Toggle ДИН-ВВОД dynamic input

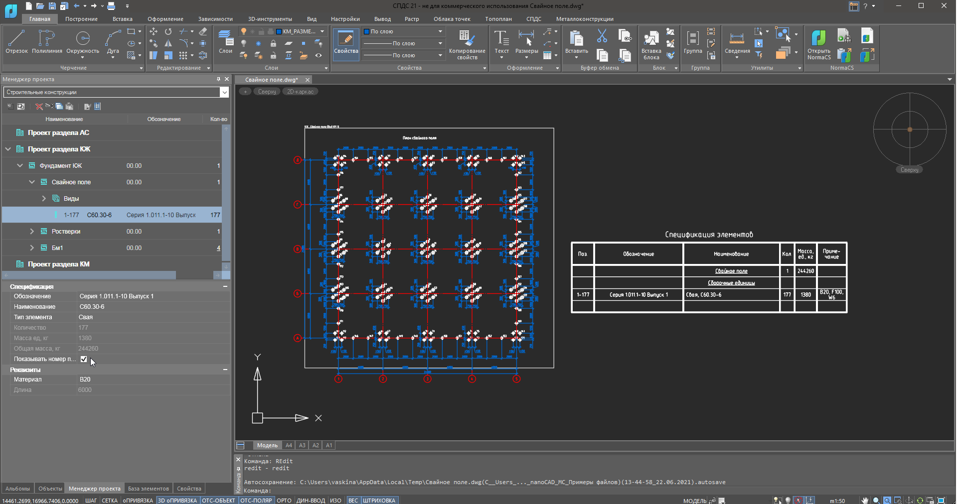click(x=311, y=501)
